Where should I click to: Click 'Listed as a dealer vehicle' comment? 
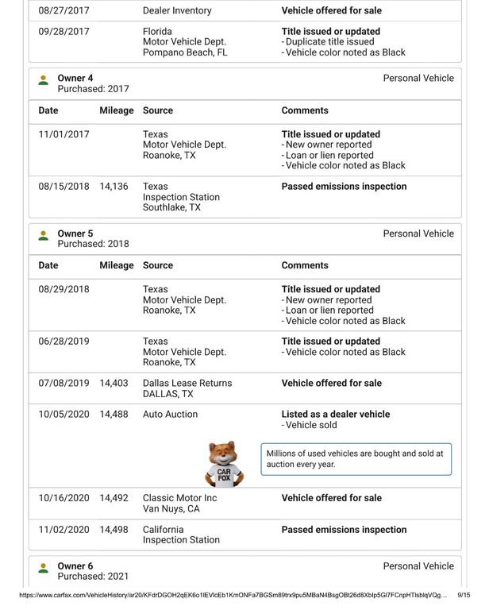[x=336, y=415]
